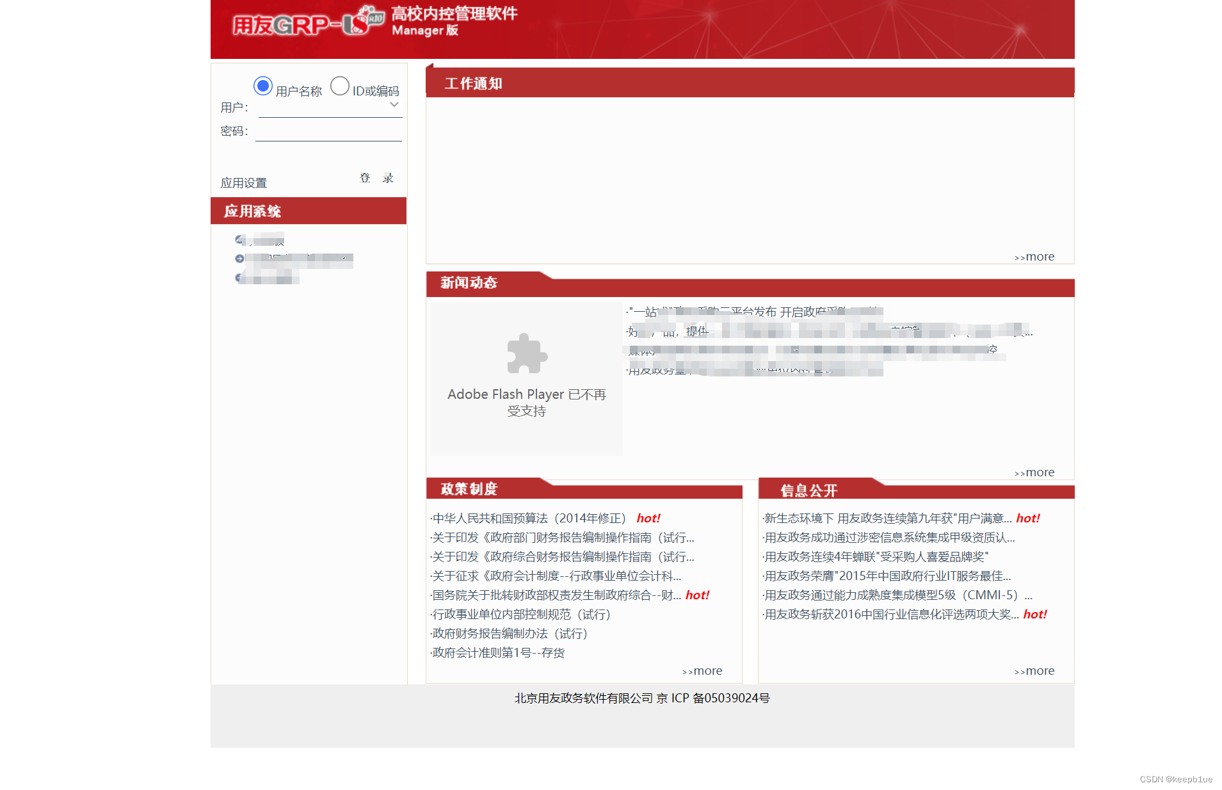Click the 工作通知 section header
Image resolution: width=1222 pixels, height=790 pixels.
pos(750,83)
